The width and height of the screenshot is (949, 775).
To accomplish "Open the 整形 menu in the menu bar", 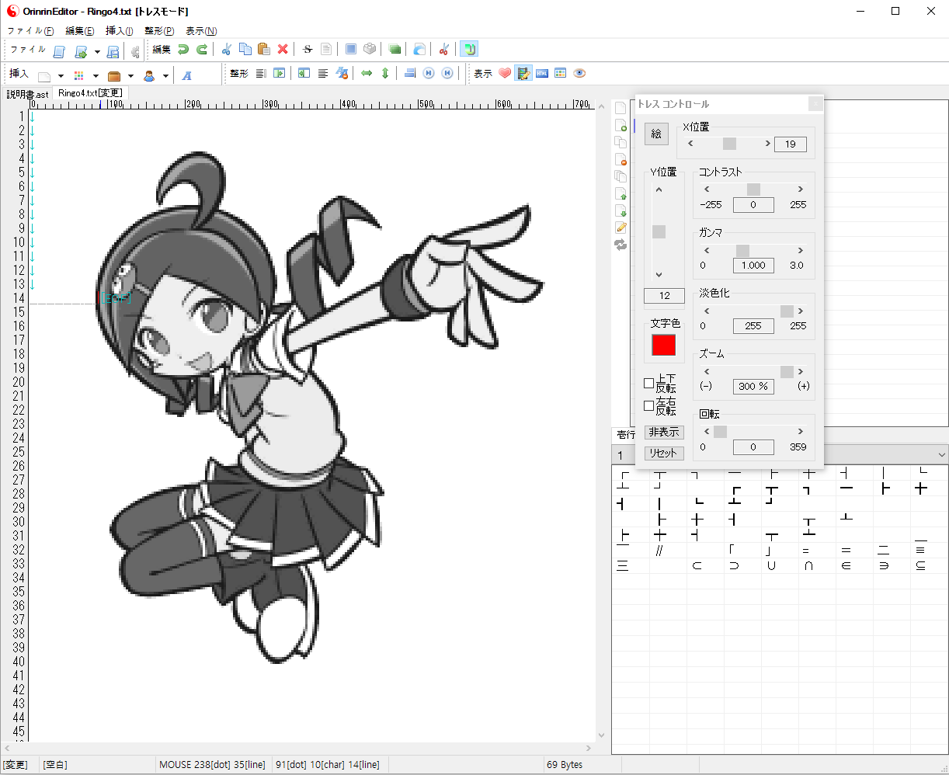I will [x=159, y=31].
